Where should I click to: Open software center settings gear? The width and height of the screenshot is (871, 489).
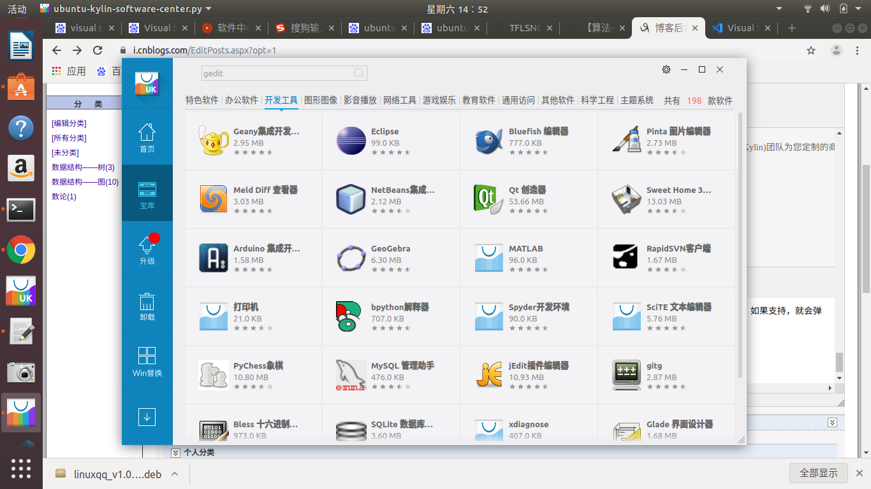click(666, 69)
